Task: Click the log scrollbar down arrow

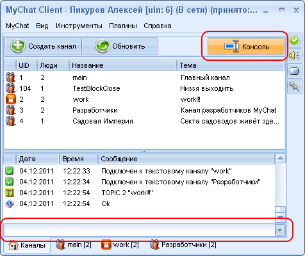Action: pyautogui.click(x=280, y=217)
